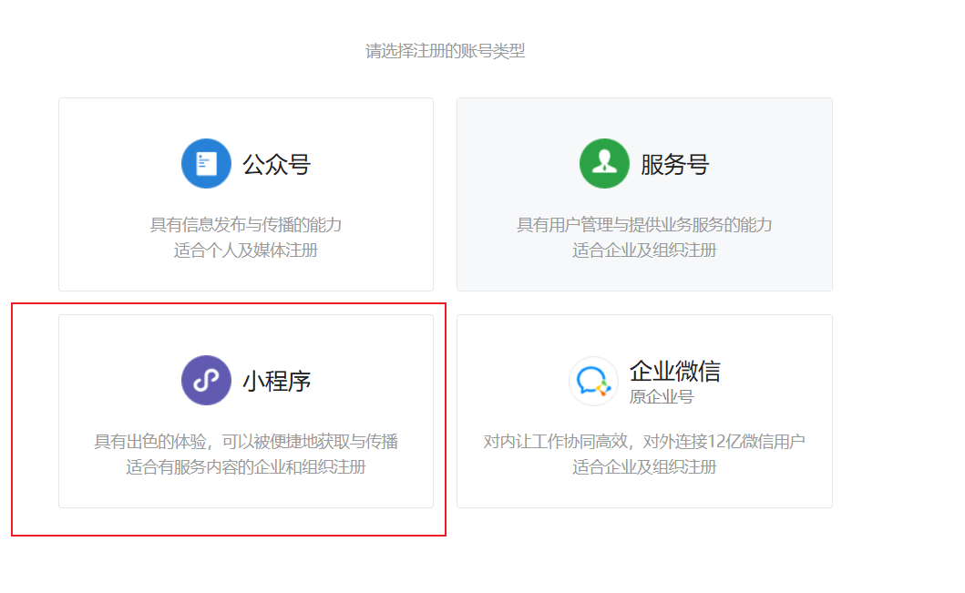965x593 pixels.
Task: Choose the 小程序 title text
Action: tap(276, 382)
